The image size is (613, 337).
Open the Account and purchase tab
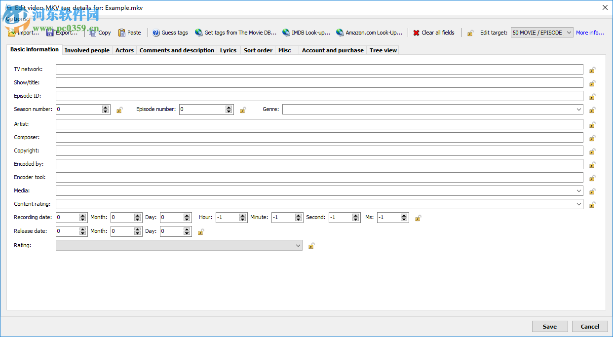pyautogui.click(x=333, y=50)
